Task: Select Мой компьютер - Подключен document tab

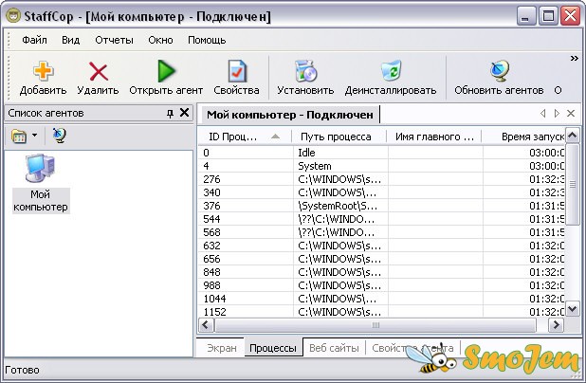Action: tap(290, 115)
